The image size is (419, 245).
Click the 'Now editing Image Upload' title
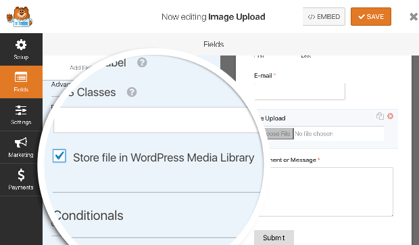[x=214, y=17]
